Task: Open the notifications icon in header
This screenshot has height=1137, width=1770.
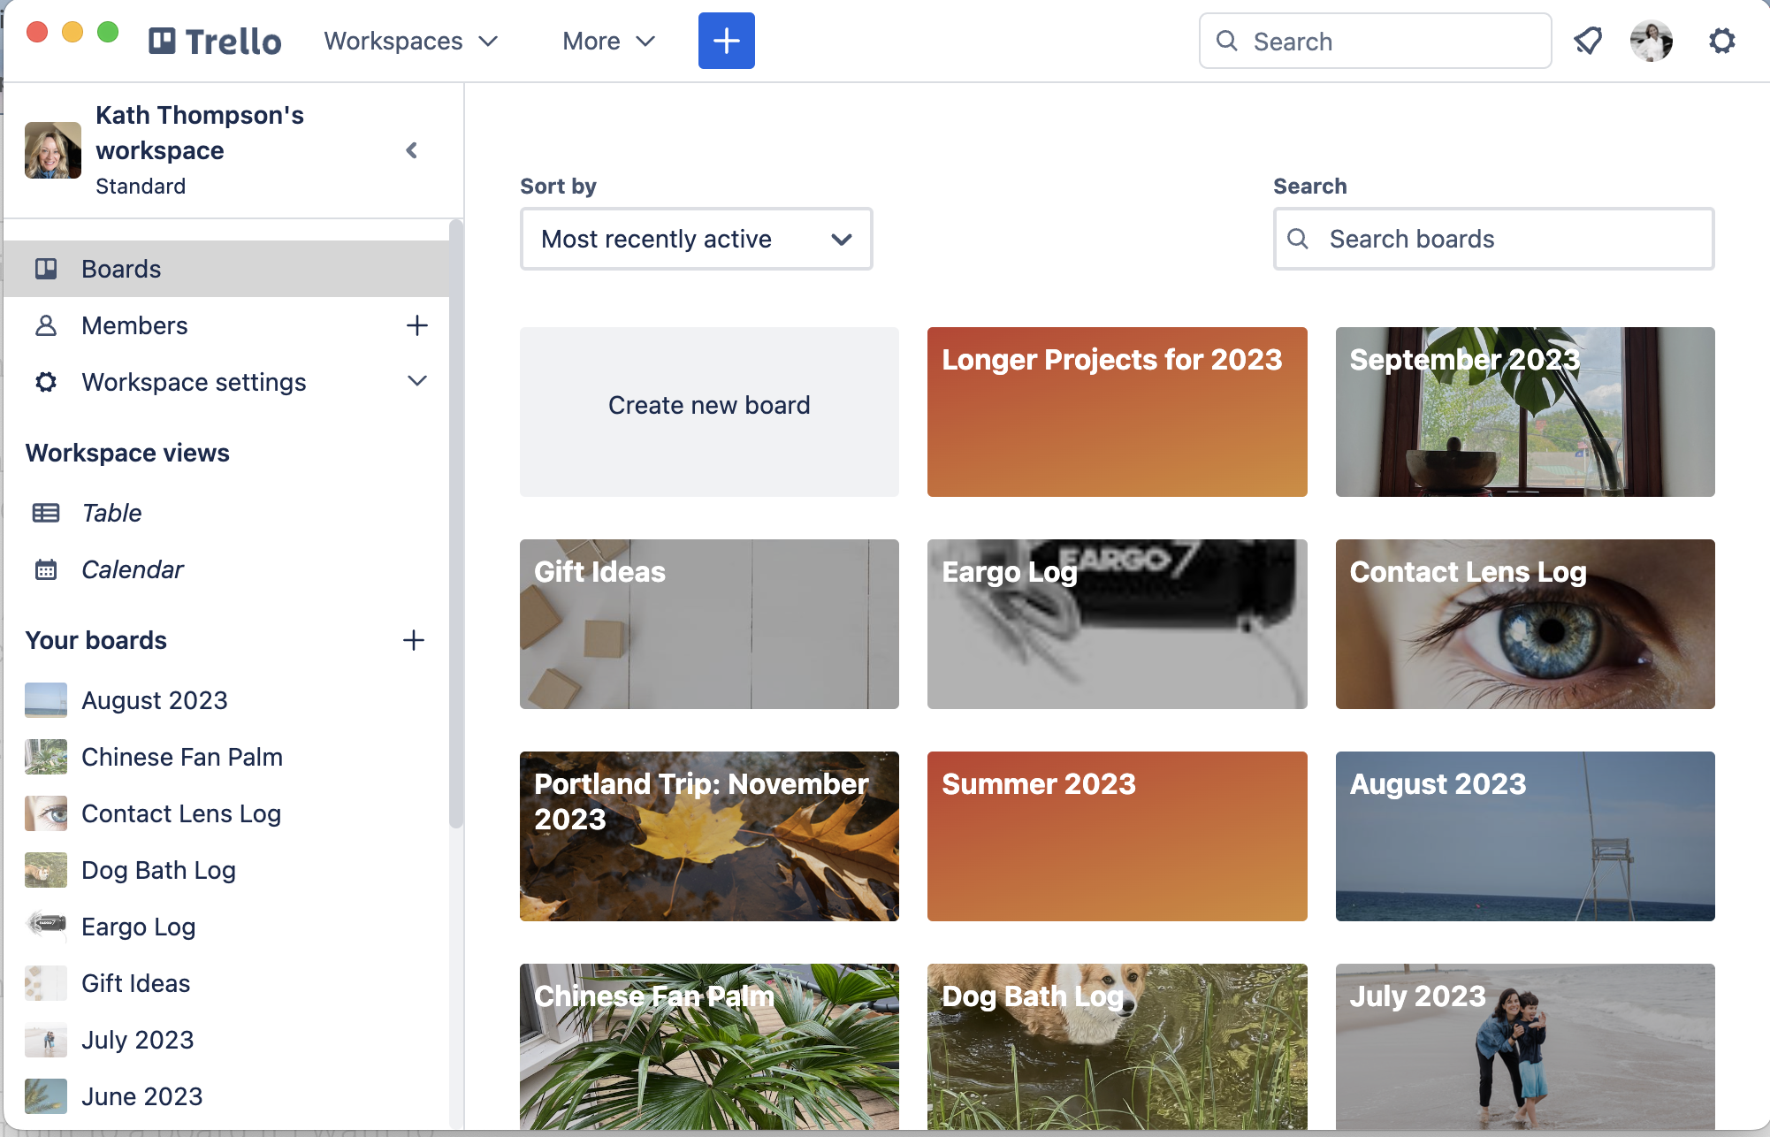Action: (x=1588, y=41)
